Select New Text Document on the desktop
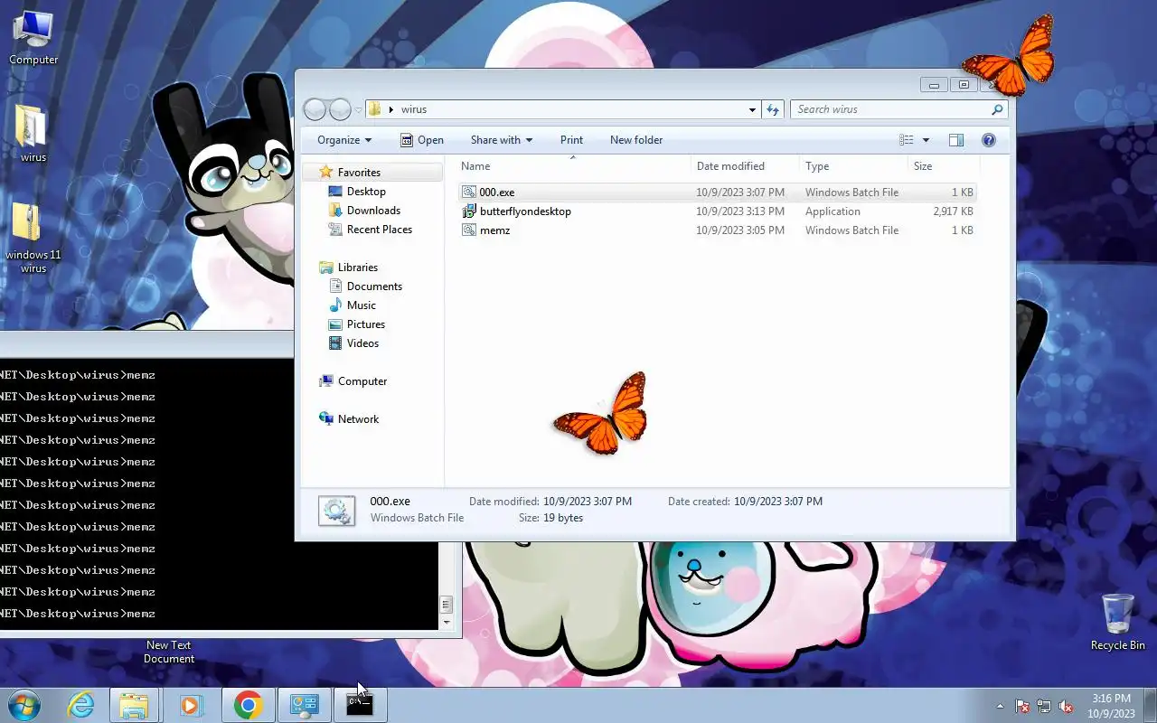This screenshot has height=723, width=1157. [169, 652]
